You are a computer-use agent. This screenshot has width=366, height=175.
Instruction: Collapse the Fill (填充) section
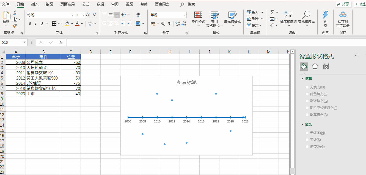click(x=302, y=79)
